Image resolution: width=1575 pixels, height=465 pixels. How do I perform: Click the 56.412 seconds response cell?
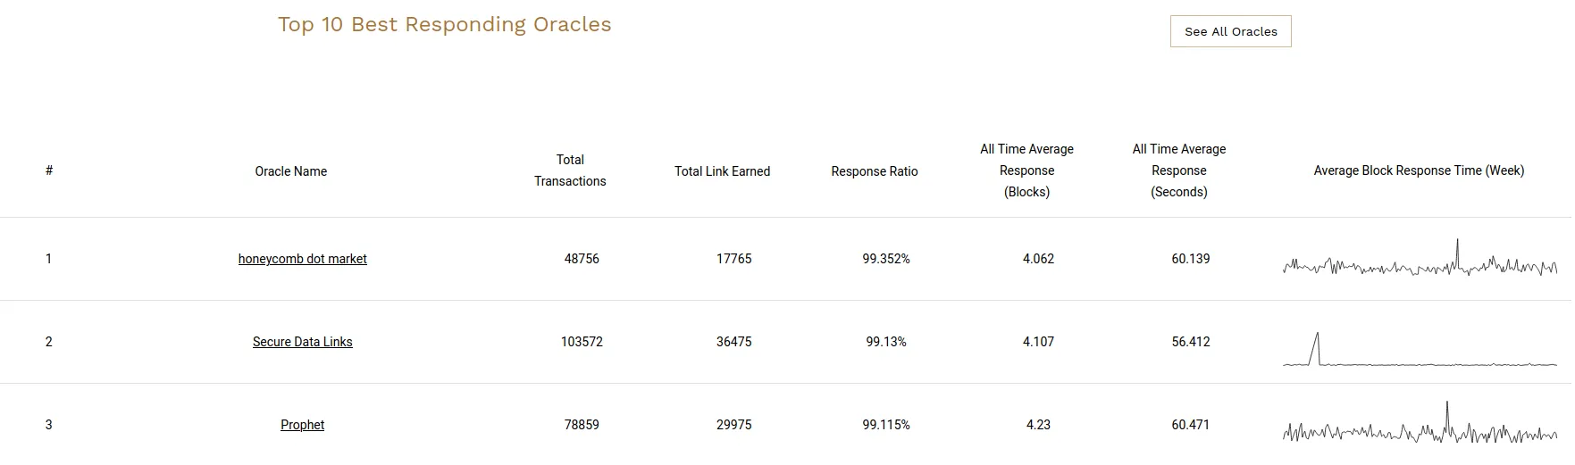[1190, 342]
